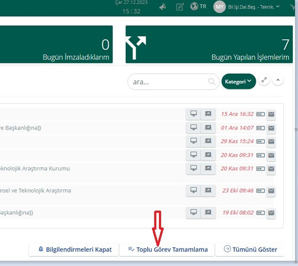The image size is (298, 266).
Task: Click the monitor icon in 15 Ara 16:32 row
Action: point(193,114)
